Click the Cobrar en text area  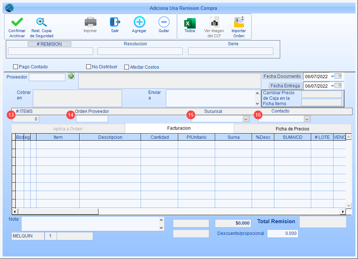point(77,98)
